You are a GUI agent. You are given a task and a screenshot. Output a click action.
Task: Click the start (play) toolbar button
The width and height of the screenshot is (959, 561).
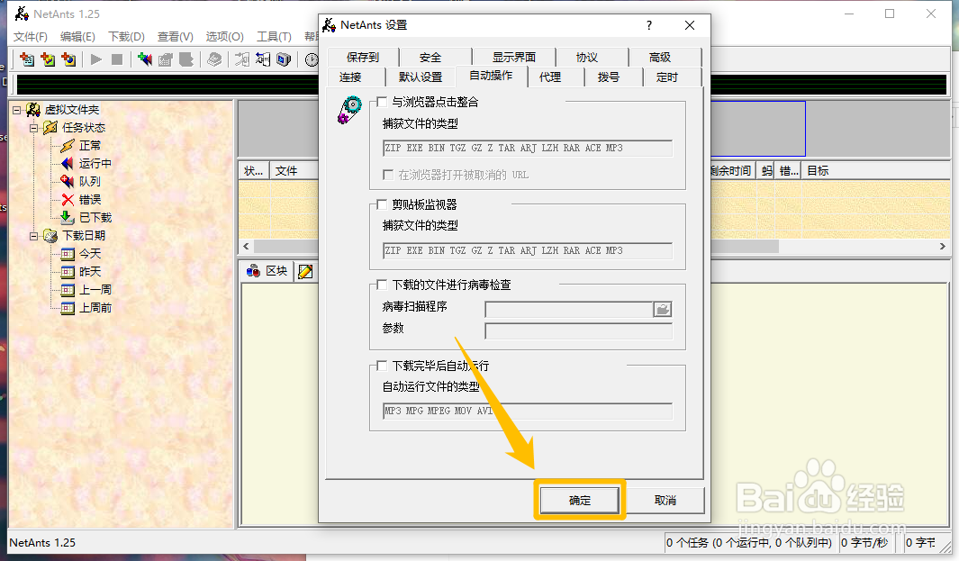pyautogui.click(x=96, y=59)
